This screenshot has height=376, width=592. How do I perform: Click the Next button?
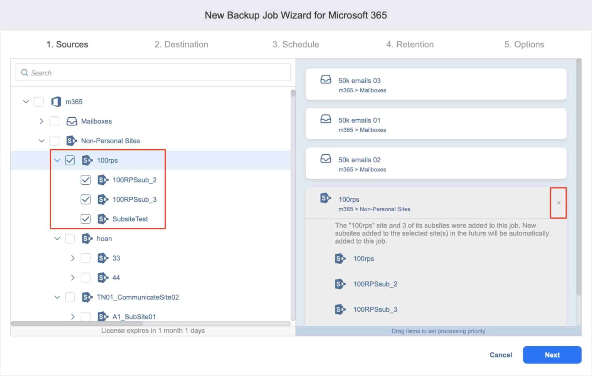[x=552, y=355]
